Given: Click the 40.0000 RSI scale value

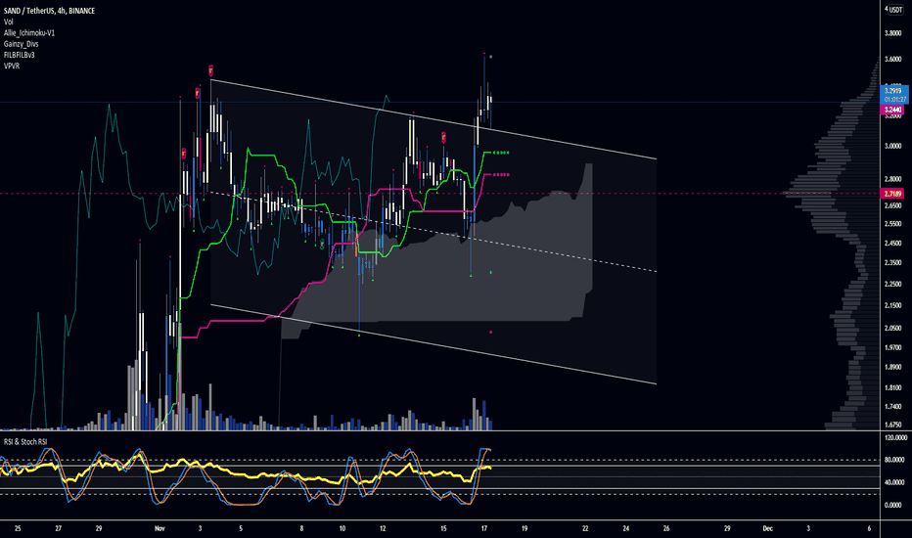Looking at the screenshot, I should 894,482.
